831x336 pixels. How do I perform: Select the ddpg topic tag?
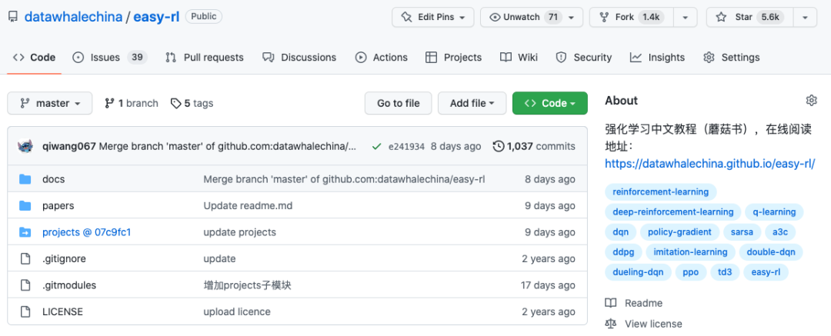(624, 252)
